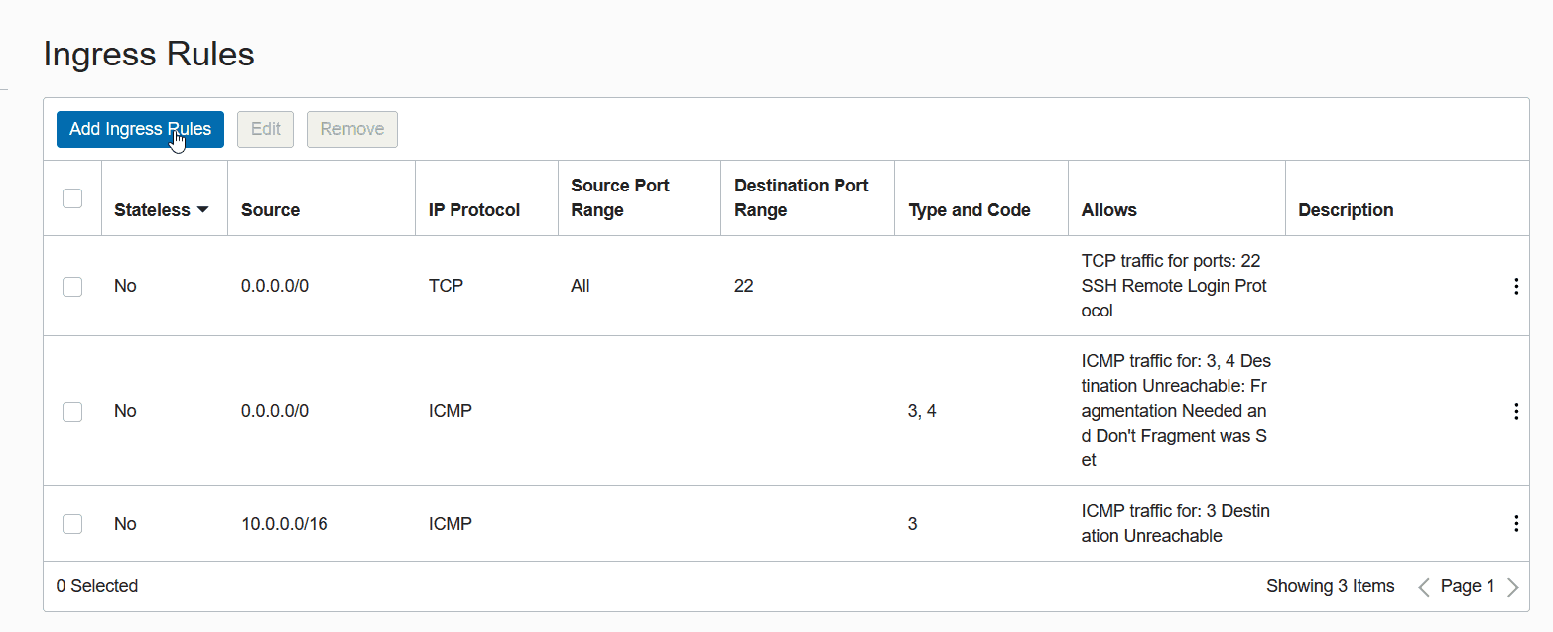Screen dimensions: 1553x632
Task: Click the Type and Code column header
Action: point(969,210)
